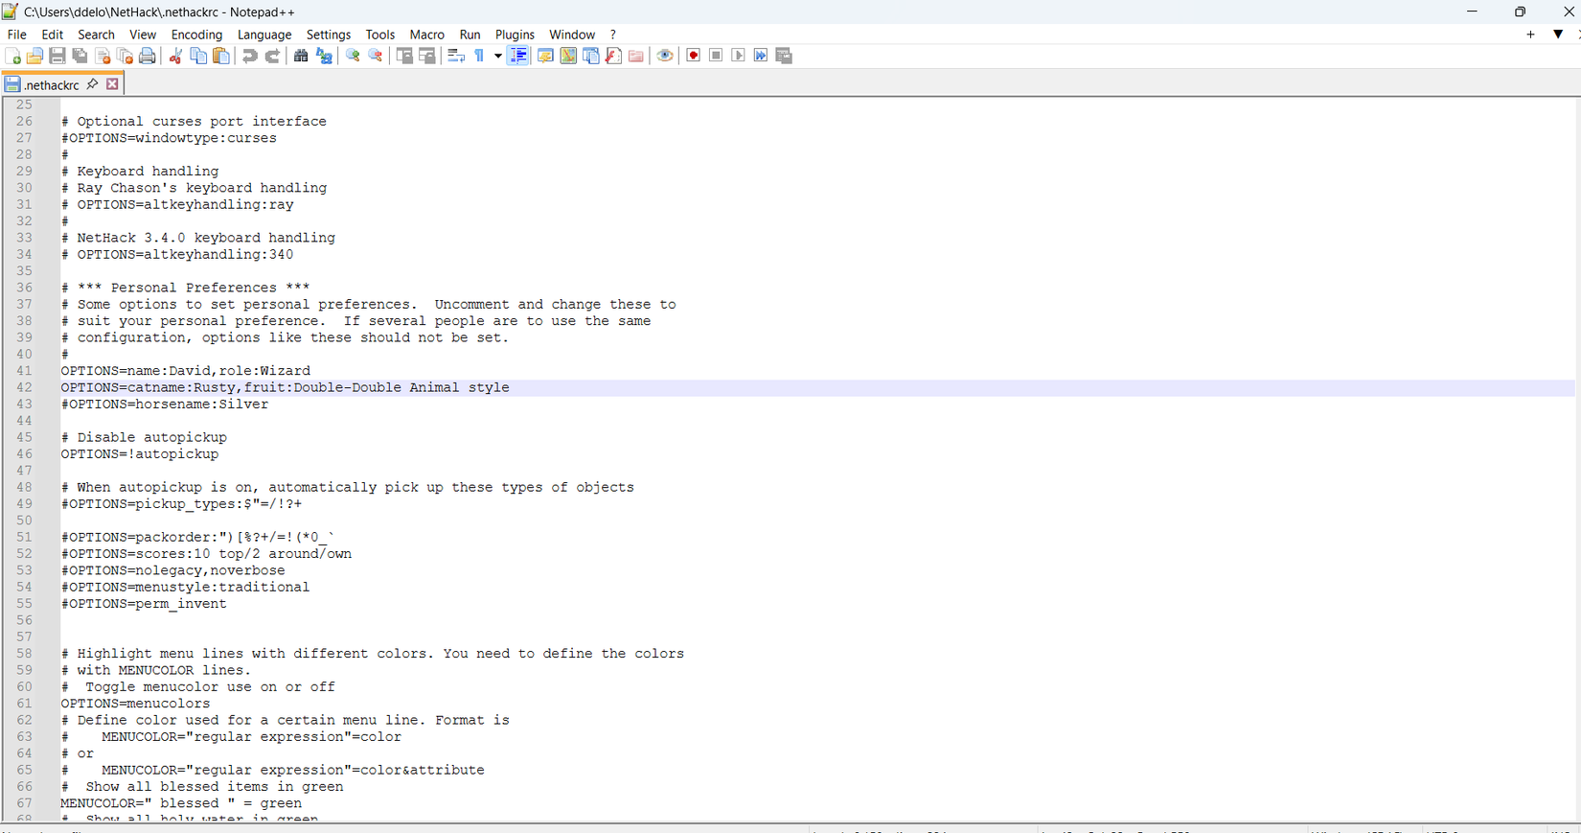Toggle the monitoring eye icon
This screenshot has height=833, width=1581.
point(665,56)
